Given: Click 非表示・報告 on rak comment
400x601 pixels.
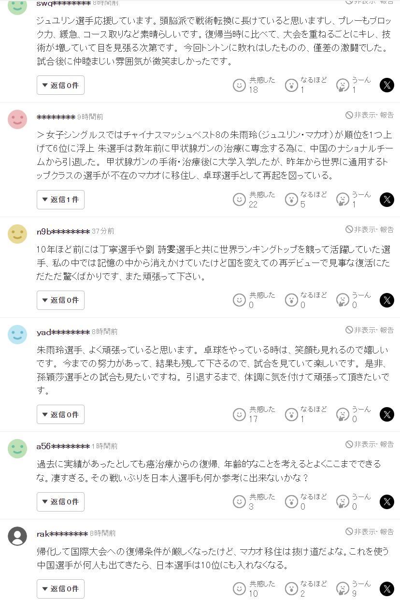Looking at the screenshot, I should click(x=370, y=531).
